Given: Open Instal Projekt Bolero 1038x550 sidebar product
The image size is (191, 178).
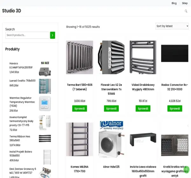Looking at the screenshot, I should (21, 154).
